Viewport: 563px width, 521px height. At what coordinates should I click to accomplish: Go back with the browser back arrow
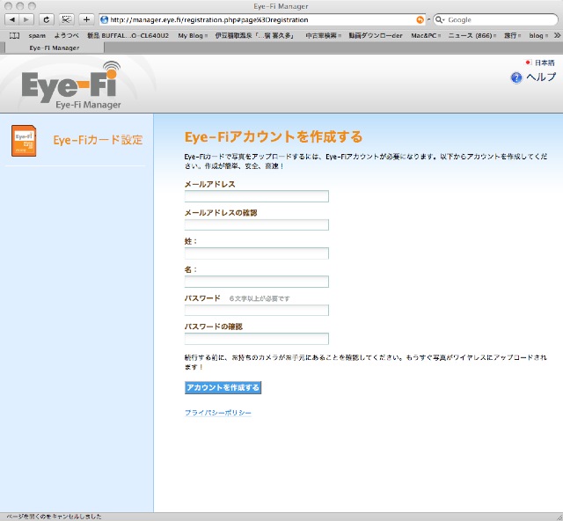pos(12,19)
